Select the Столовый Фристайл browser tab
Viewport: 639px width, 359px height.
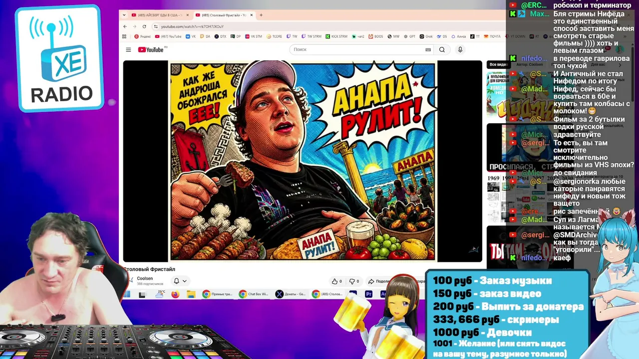click(x=224, y=15)
